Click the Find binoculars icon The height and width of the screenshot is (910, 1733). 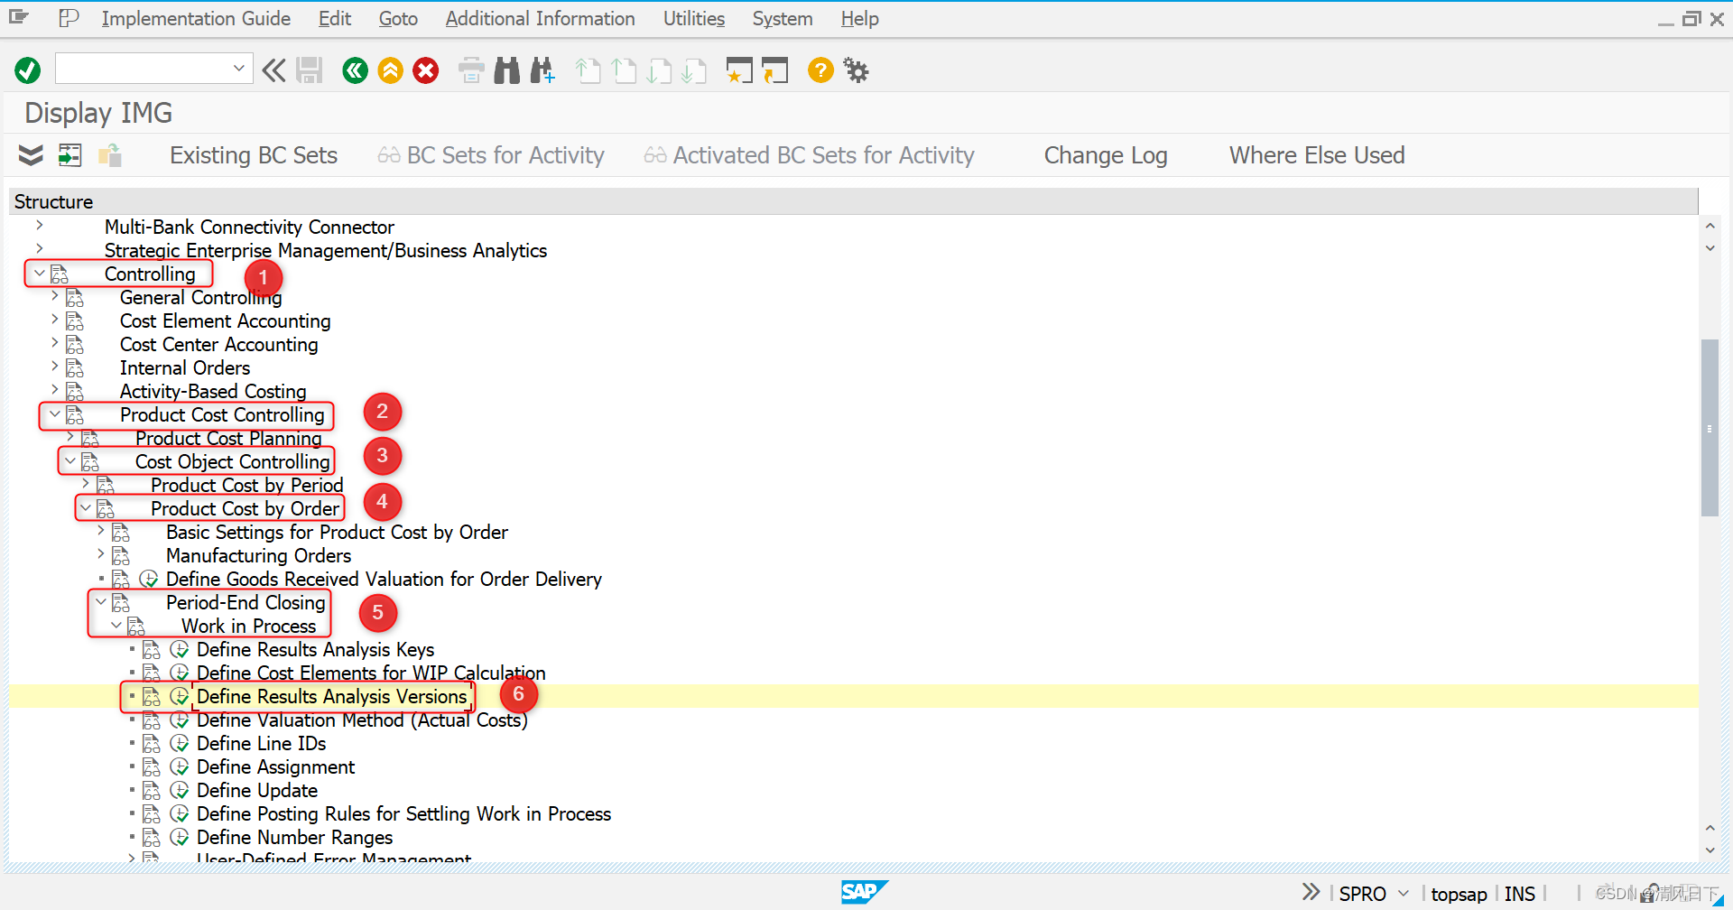(507, 70)
